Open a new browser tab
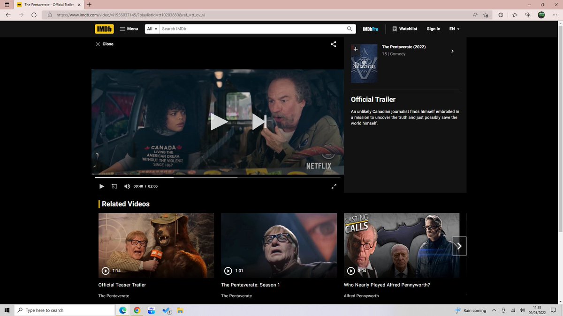Viewport: 563px width, 316px height. tap(89, 4)
